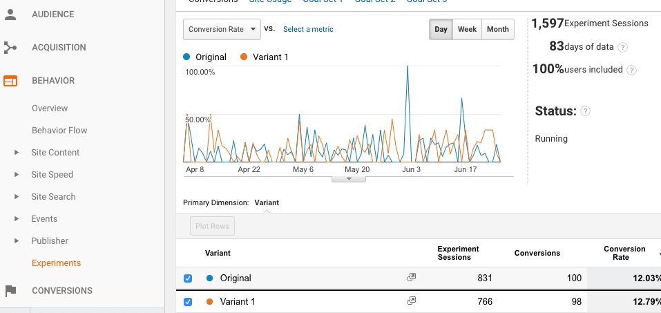Open help for users included

pyautogui.click(x=631, y=70)
